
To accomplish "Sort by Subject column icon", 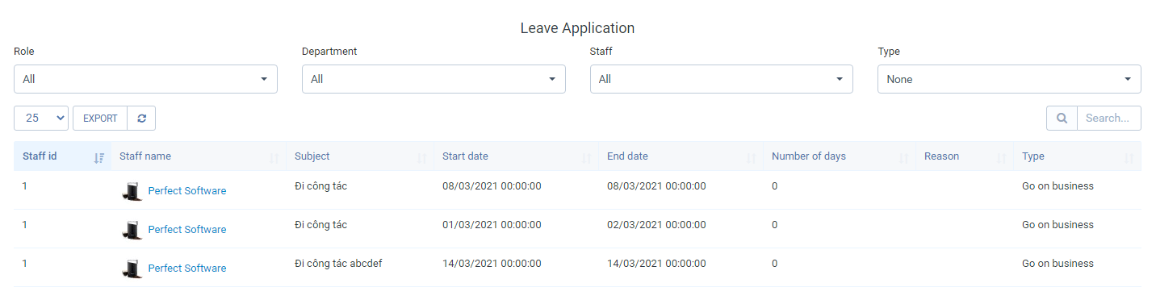I will [421, 158].
